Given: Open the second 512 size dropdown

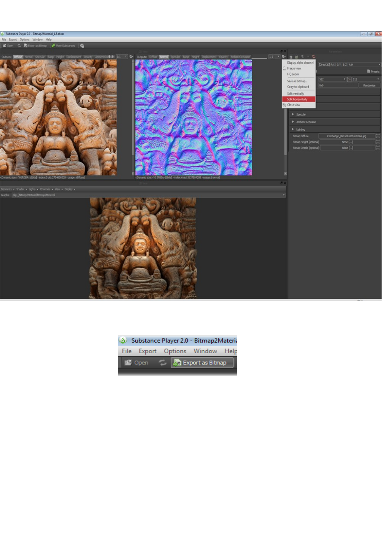Looking at the screenshot, I should (x=366, y=79).
